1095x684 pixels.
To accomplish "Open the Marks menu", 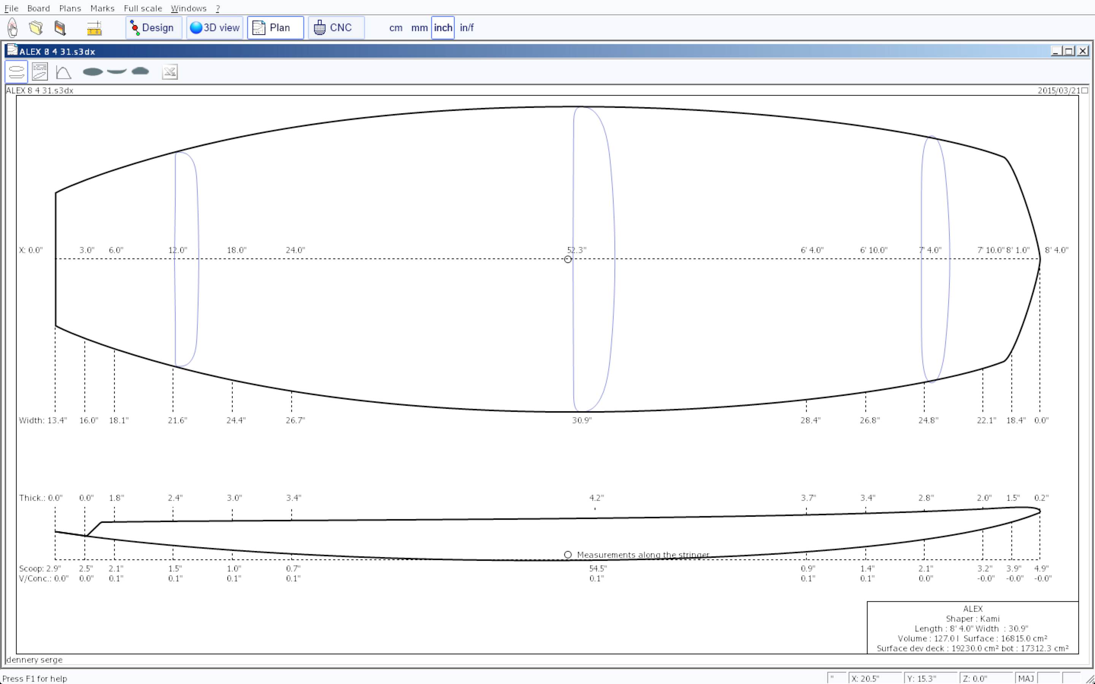I will 102,8.
